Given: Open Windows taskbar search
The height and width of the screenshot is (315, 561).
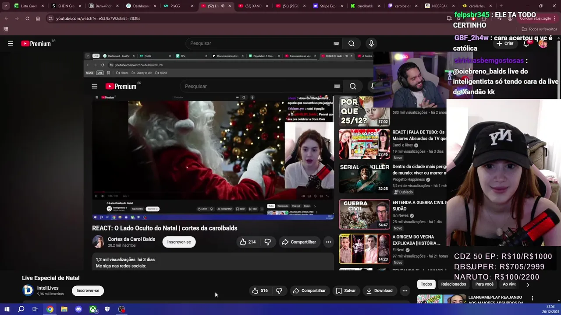Looking at the screenshot, I should 21,309.
